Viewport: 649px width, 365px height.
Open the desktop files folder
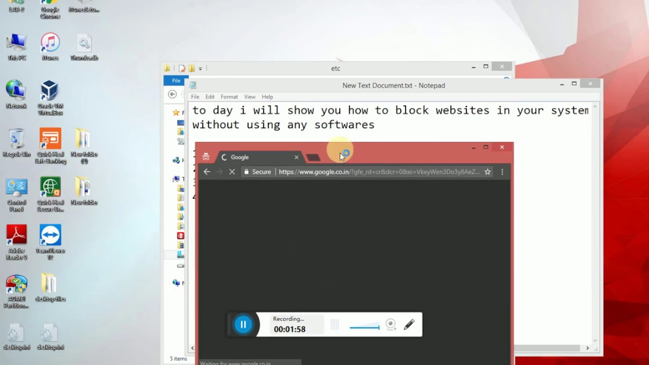tap(50, 288)
